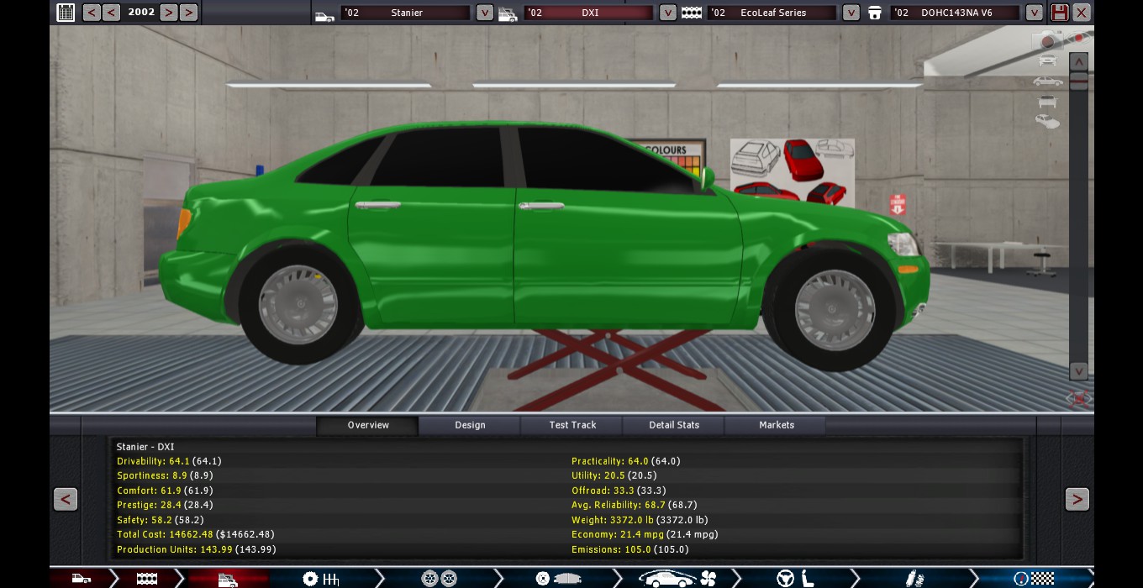This screenshot has width=1143, height=588.
Task: Go back one year before 2002
Action: (111, 13)
